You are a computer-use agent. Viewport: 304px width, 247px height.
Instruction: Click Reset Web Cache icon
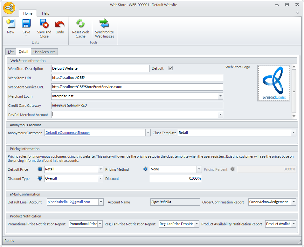click(80, 24)
